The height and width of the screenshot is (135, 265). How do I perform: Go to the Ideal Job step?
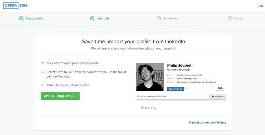coord(102,18)
